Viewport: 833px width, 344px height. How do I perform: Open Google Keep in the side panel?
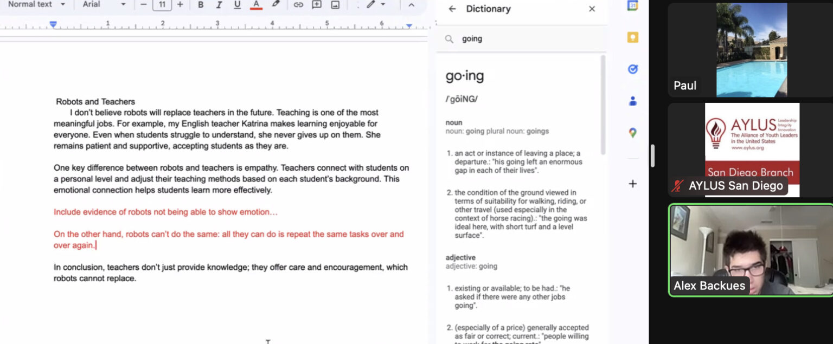tap(632, 37)
